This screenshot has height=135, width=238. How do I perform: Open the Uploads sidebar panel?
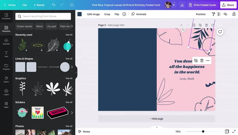click(6, 41)
